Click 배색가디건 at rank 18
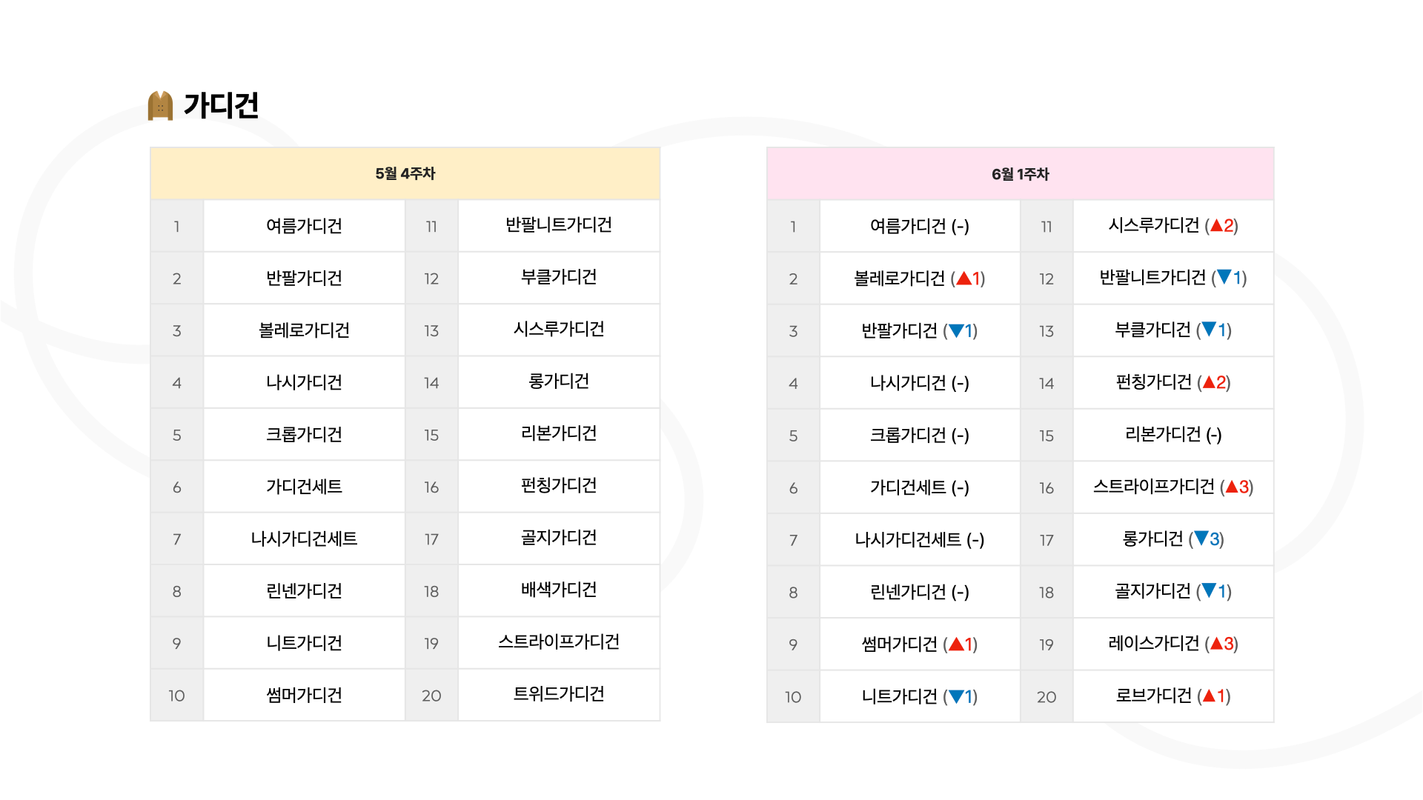Viewport: 1423px width, 800px height. point(559,590)
